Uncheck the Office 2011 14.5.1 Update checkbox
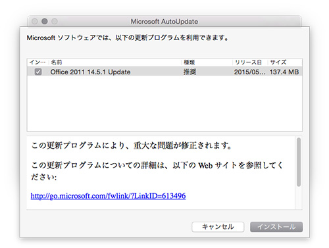 pos(38,72)
